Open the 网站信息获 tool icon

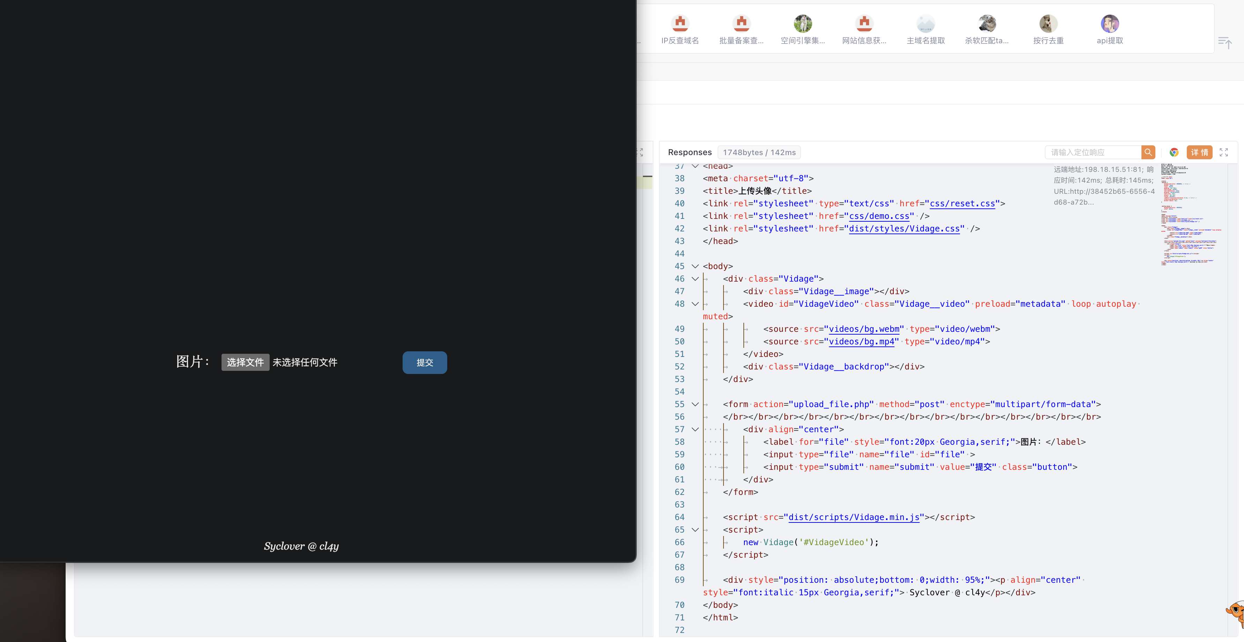864,24
